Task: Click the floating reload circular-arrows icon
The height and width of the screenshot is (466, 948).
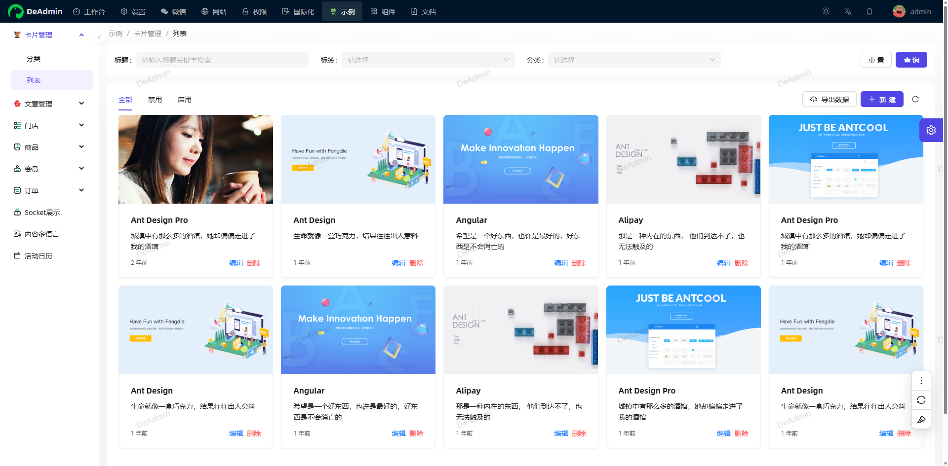Action: pos(921,400)
